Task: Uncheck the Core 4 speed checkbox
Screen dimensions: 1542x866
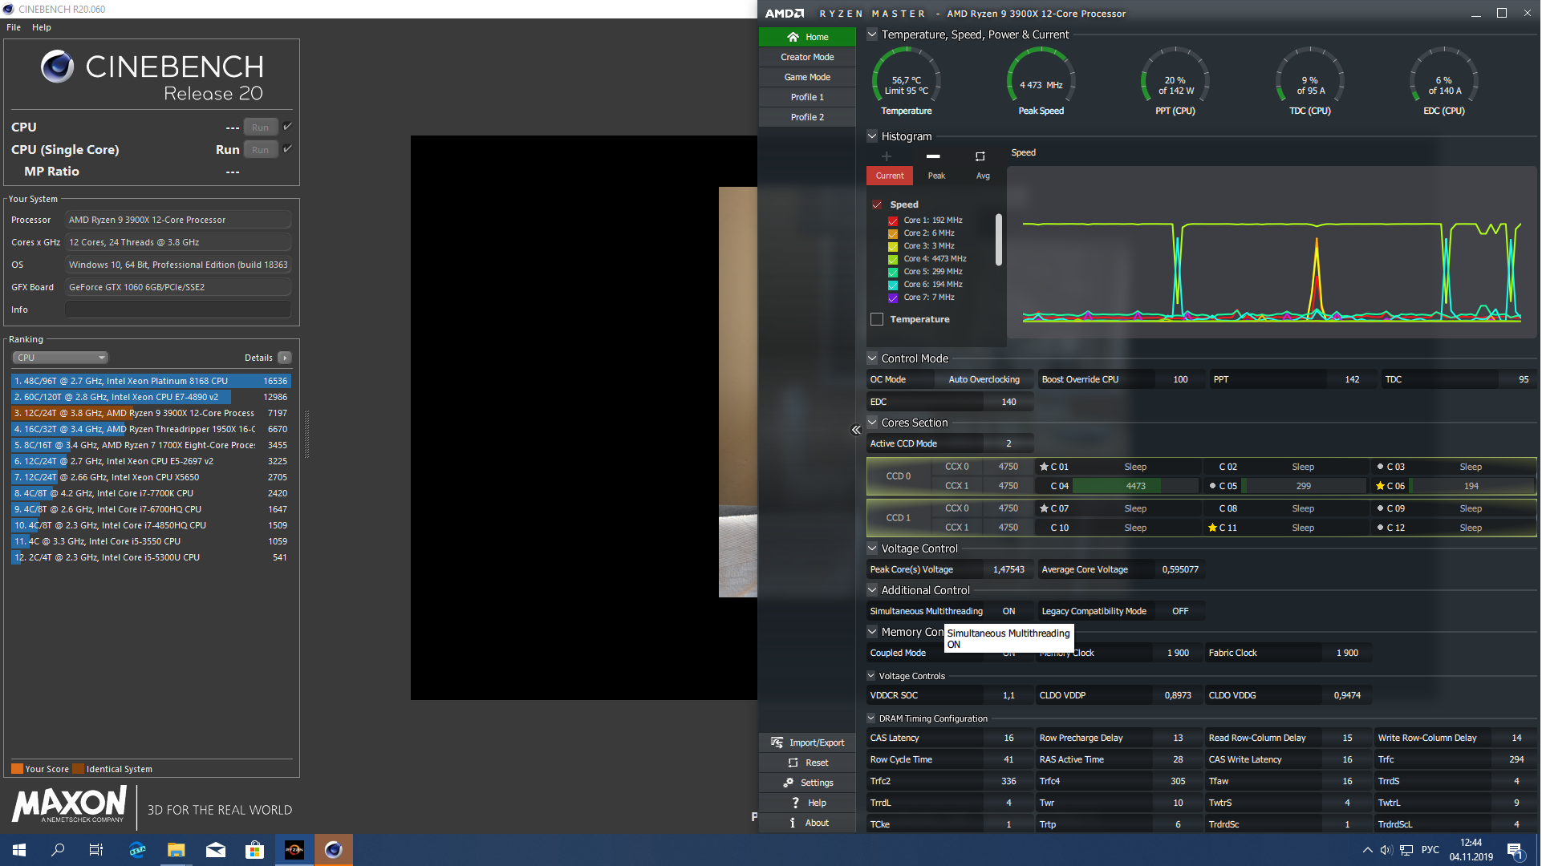Action: (893, 259)
